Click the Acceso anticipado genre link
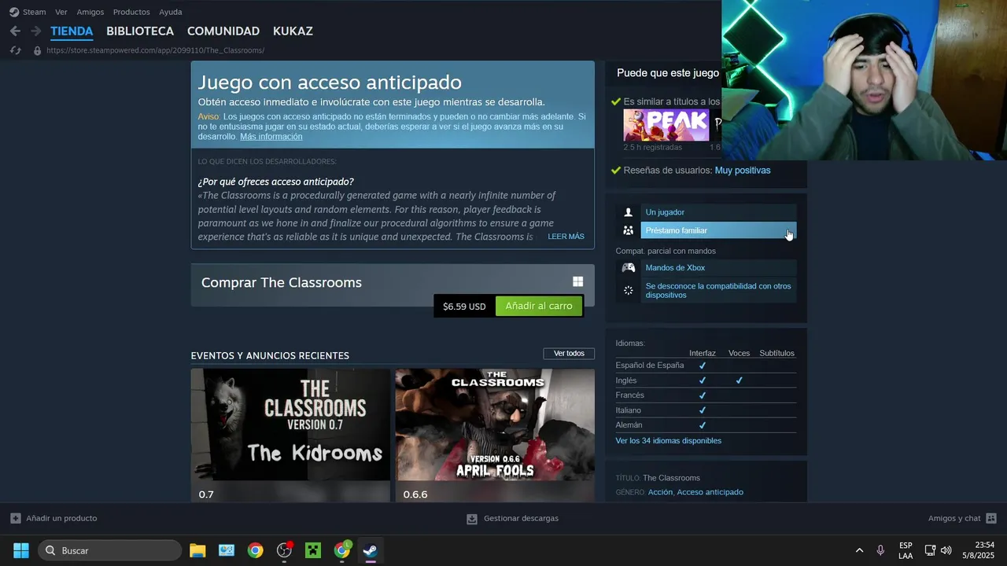 [x=710, y=492]
